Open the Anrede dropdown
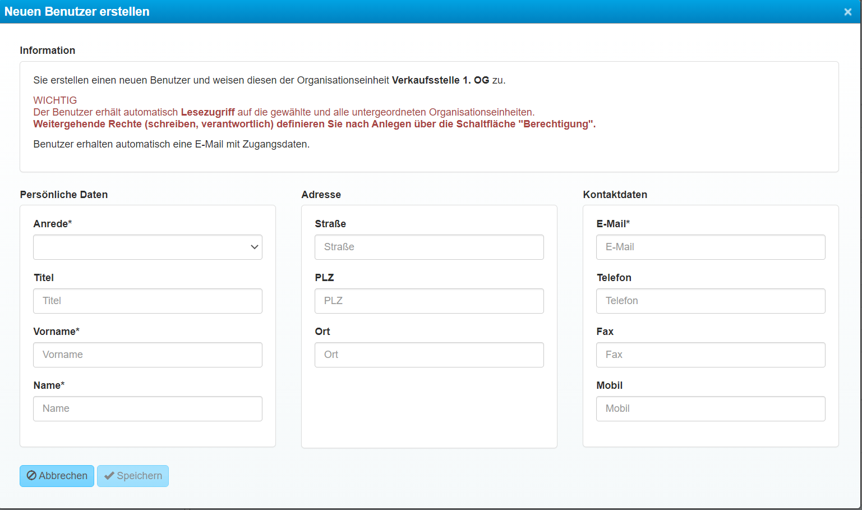This screenshot has height=510, width=862. coord(147,247)
